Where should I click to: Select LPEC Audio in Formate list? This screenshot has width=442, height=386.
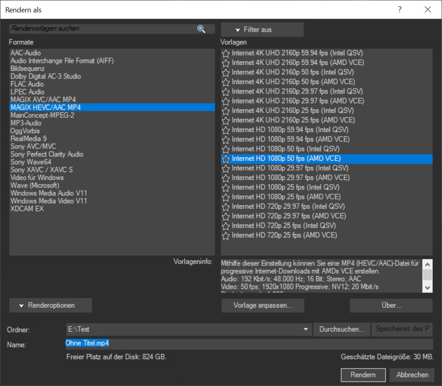[x=112, y=92]
